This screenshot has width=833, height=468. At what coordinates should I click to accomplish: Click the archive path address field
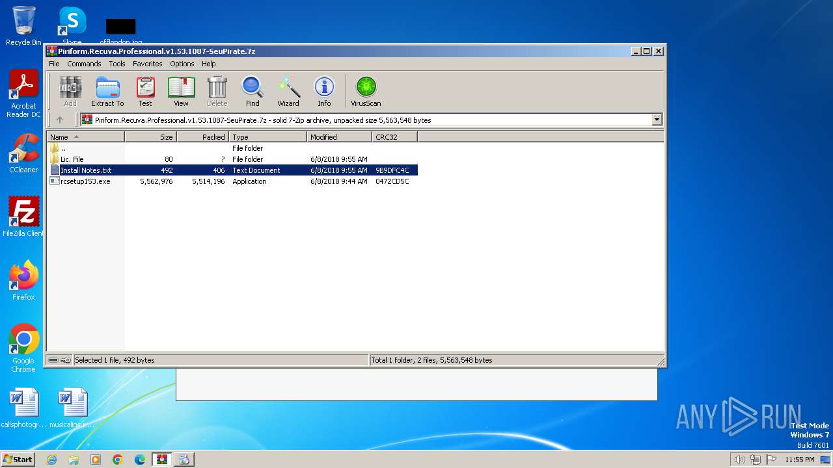[x=371, y=120]
